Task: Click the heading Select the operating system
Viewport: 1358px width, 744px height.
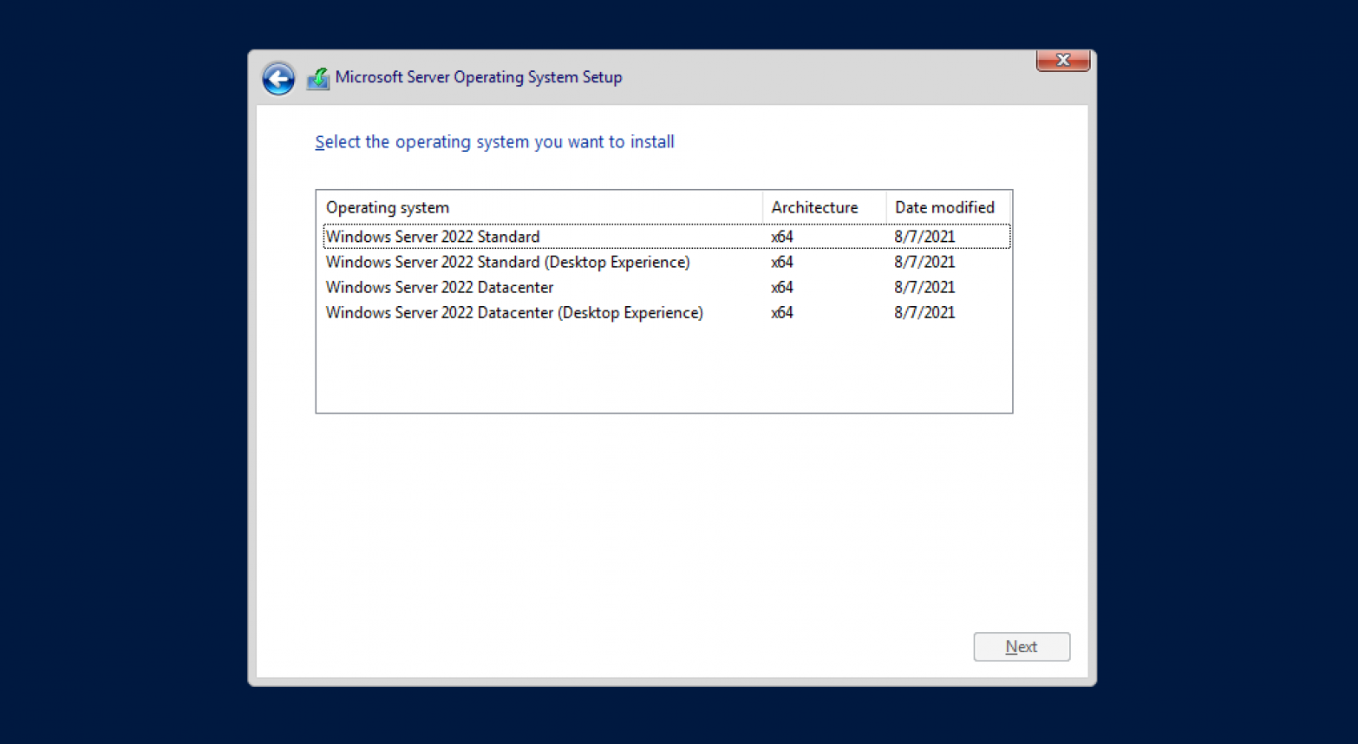Action: pyautogui.click(x=494, y=142)
